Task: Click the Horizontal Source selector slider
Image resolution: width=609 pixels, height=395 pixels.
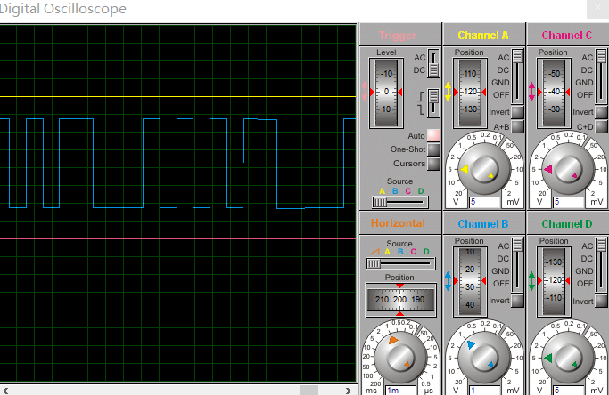Action: click(x=400, y=264)
